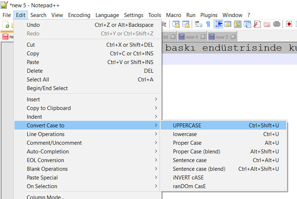The height and width of the screenshot is (199, 297).
Task: Expand the Auto-Completion submenu
Action: point(88,152)
